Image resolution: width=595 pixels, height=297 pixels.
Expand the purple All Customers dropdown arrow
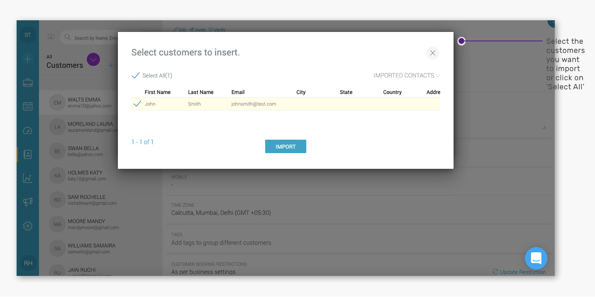93,60
